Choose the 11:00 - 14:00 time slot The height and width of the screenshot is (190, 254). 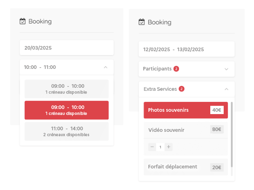(67, 131)
